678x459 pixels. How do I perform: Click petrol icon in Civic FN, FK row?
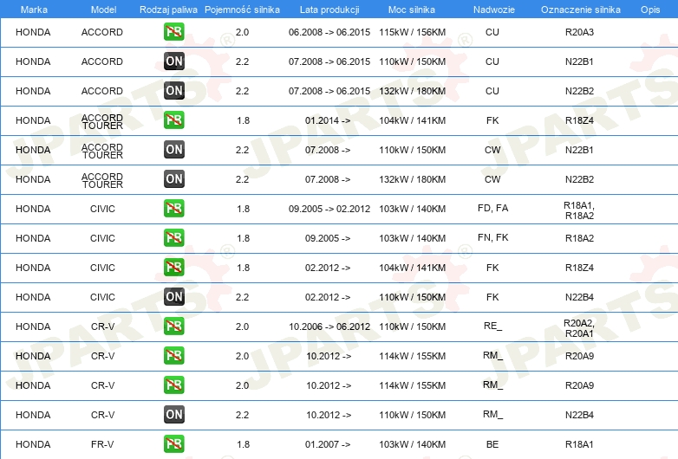coord(173,238)
